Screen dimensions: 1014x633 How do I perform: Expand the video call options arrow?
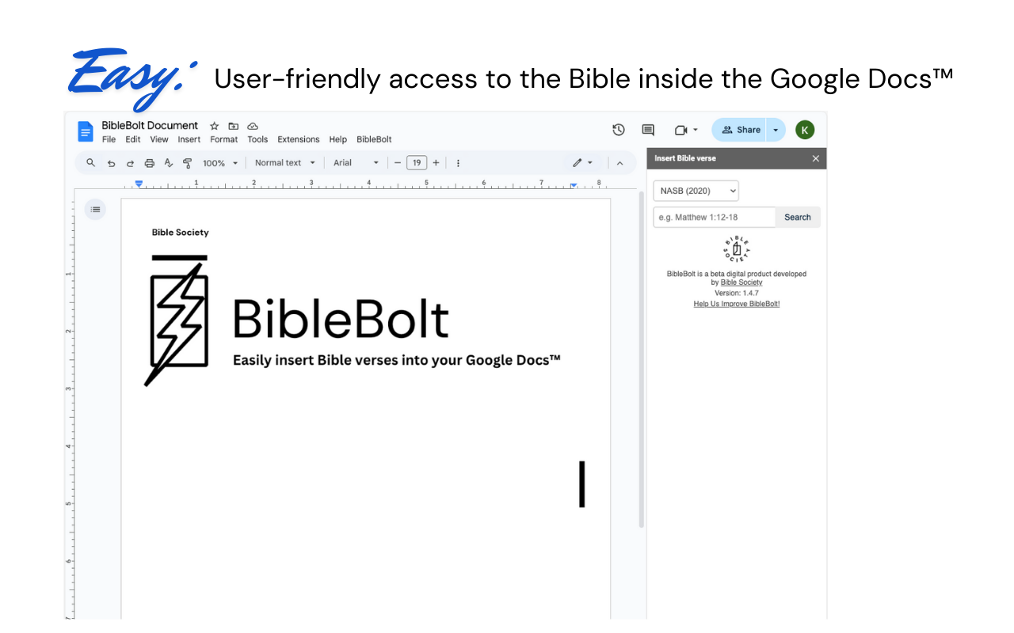[696, 130]
